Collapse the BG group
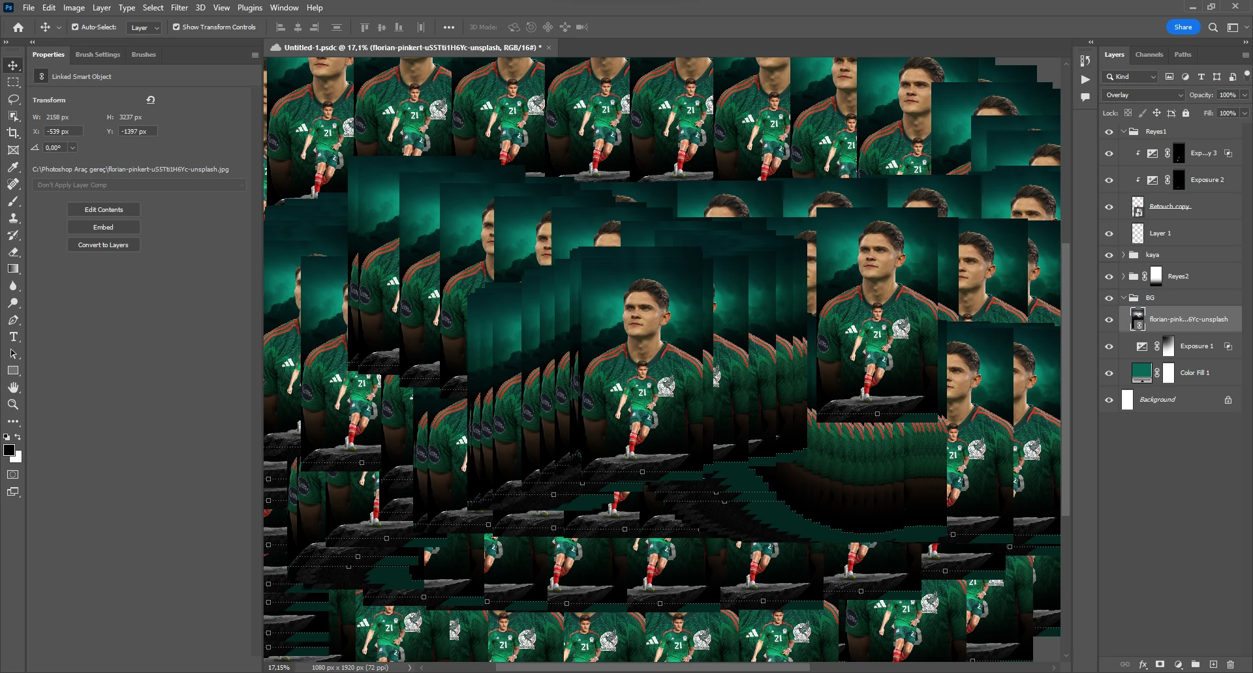This screenshot has height=673, width=1253. tap(1123, 298)
